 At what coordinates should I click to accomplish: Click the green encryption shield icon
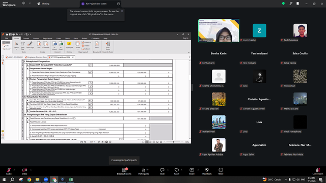(x=283, y=4)
